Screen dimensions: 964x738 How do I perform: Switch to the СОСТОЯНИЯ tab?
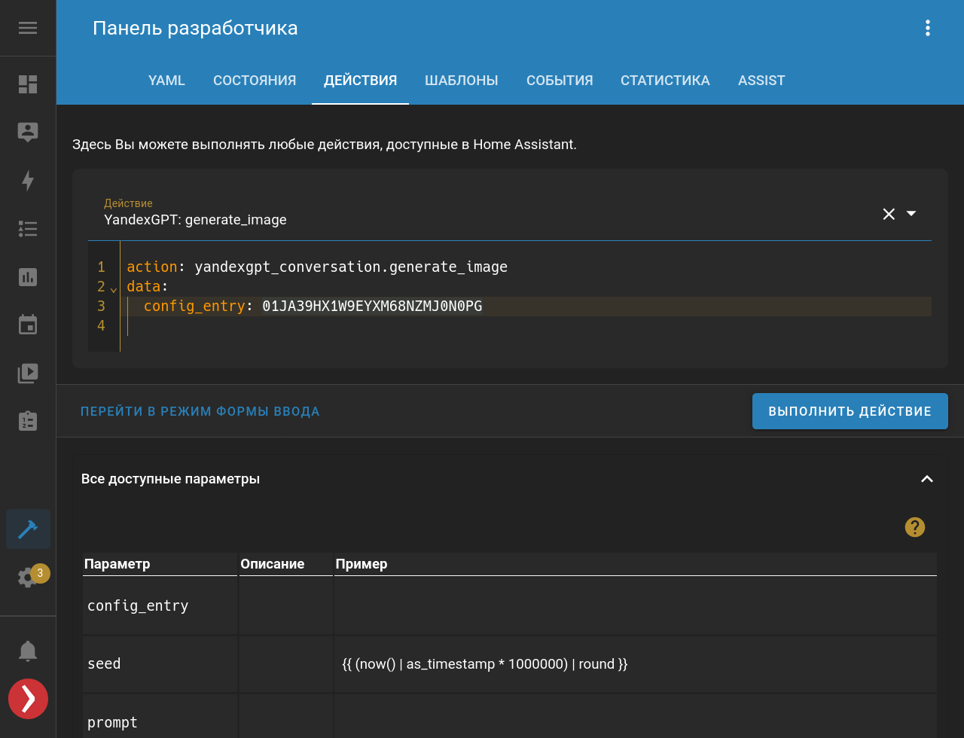[x=255, y=81]
